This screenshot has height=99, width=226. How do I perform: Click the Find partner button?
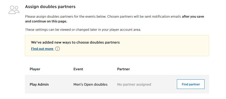[190, 84]
